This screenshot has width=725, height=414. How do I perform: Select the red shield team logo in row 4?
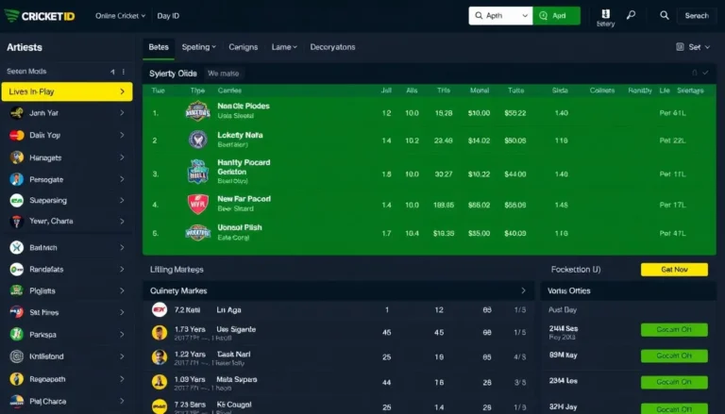pyautogui.click(x=197, y=203)
